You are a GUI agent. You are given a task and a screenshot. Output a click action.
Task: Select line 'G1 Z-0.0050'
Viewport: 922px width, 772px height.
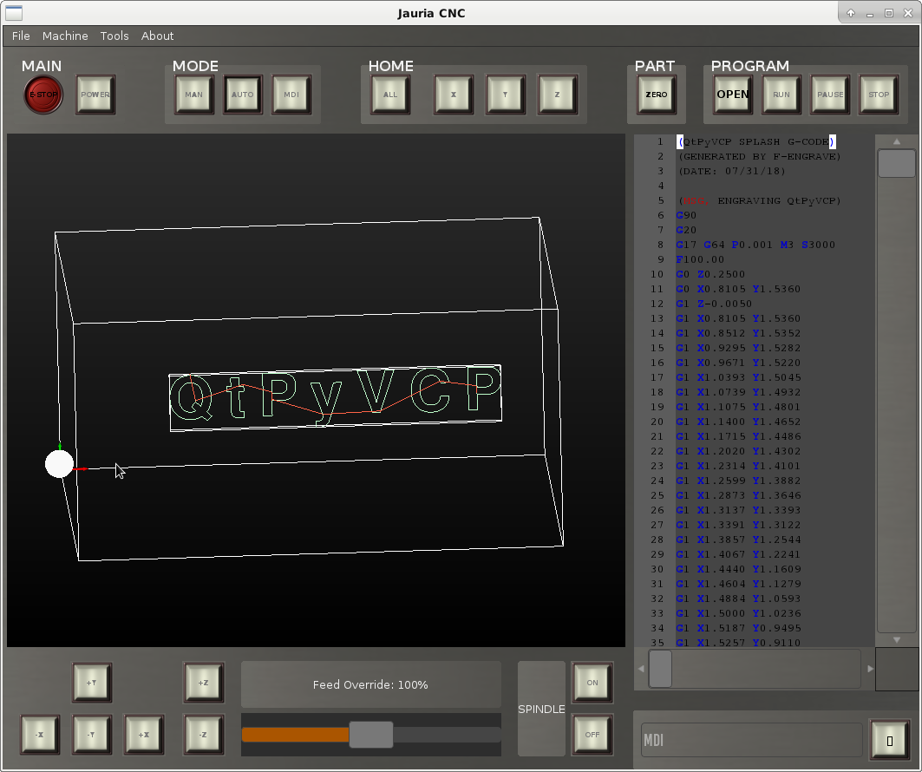(x=714, y=304)
